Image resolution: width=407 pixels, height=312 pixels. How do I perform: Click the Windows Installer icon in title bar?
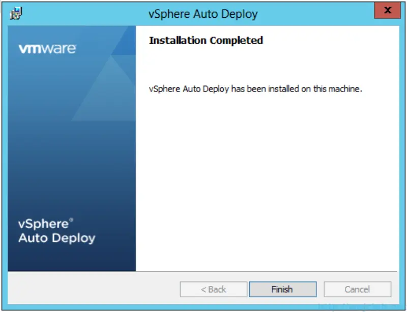click(15, 12)
